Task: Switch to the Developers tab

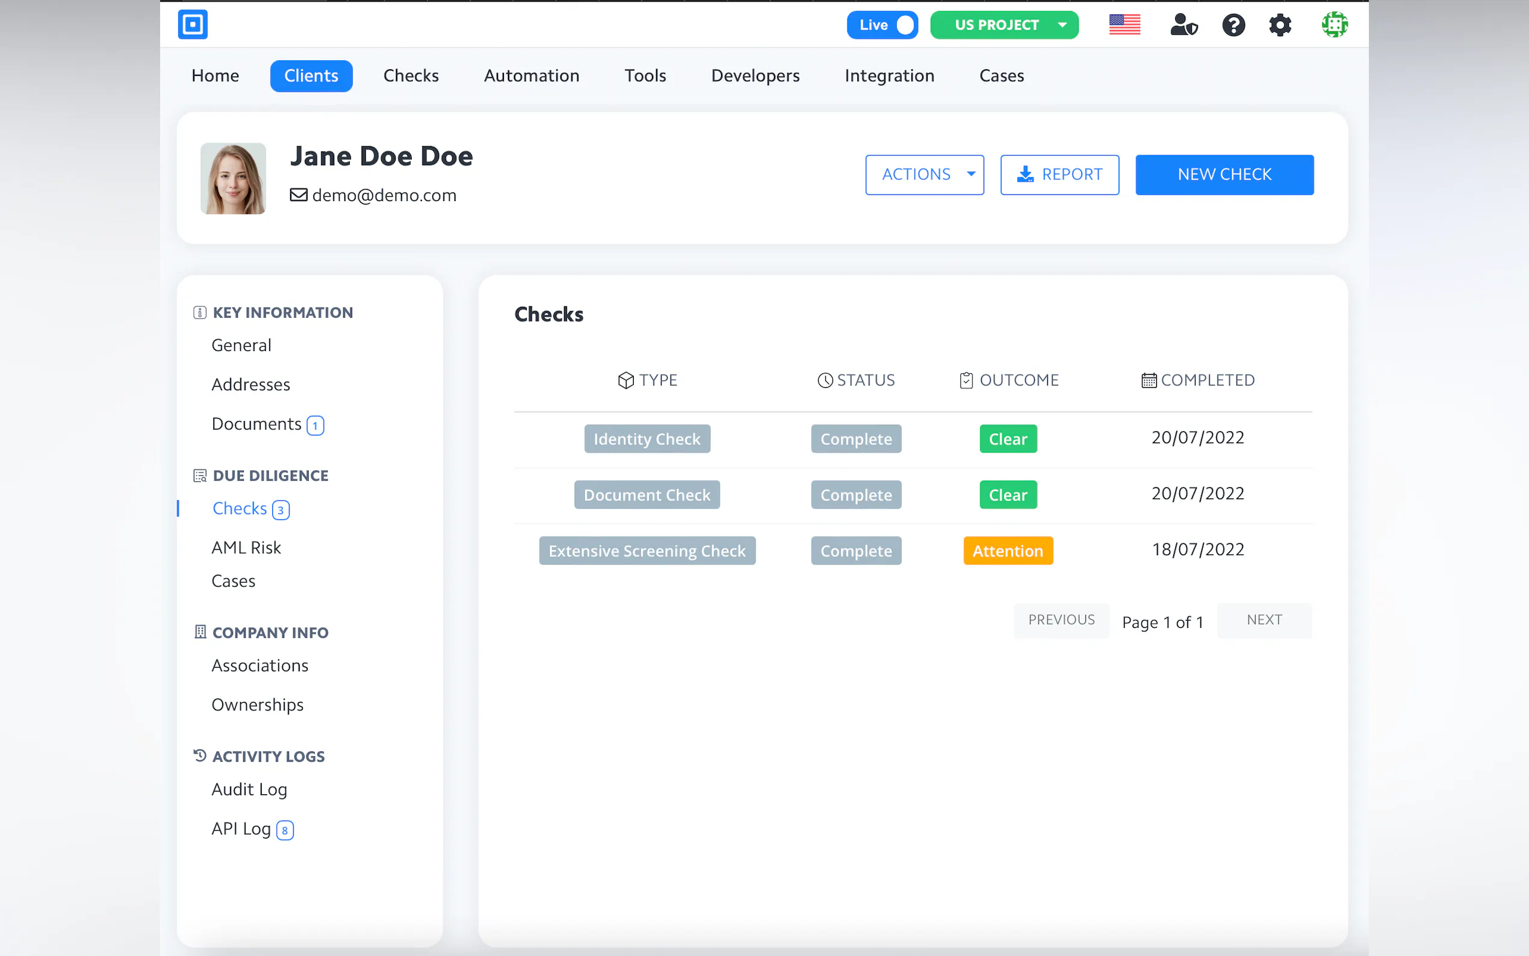Action: [755, 76]
